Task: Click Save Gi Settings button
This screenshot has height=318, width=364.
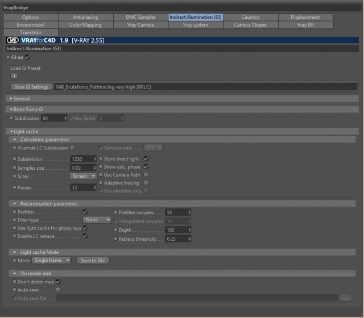Action: [x=32, y=87]
